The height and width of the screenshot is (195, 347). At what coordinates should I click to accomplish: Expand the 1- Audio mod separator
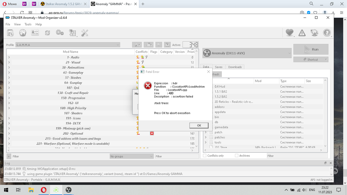(9, 57)
